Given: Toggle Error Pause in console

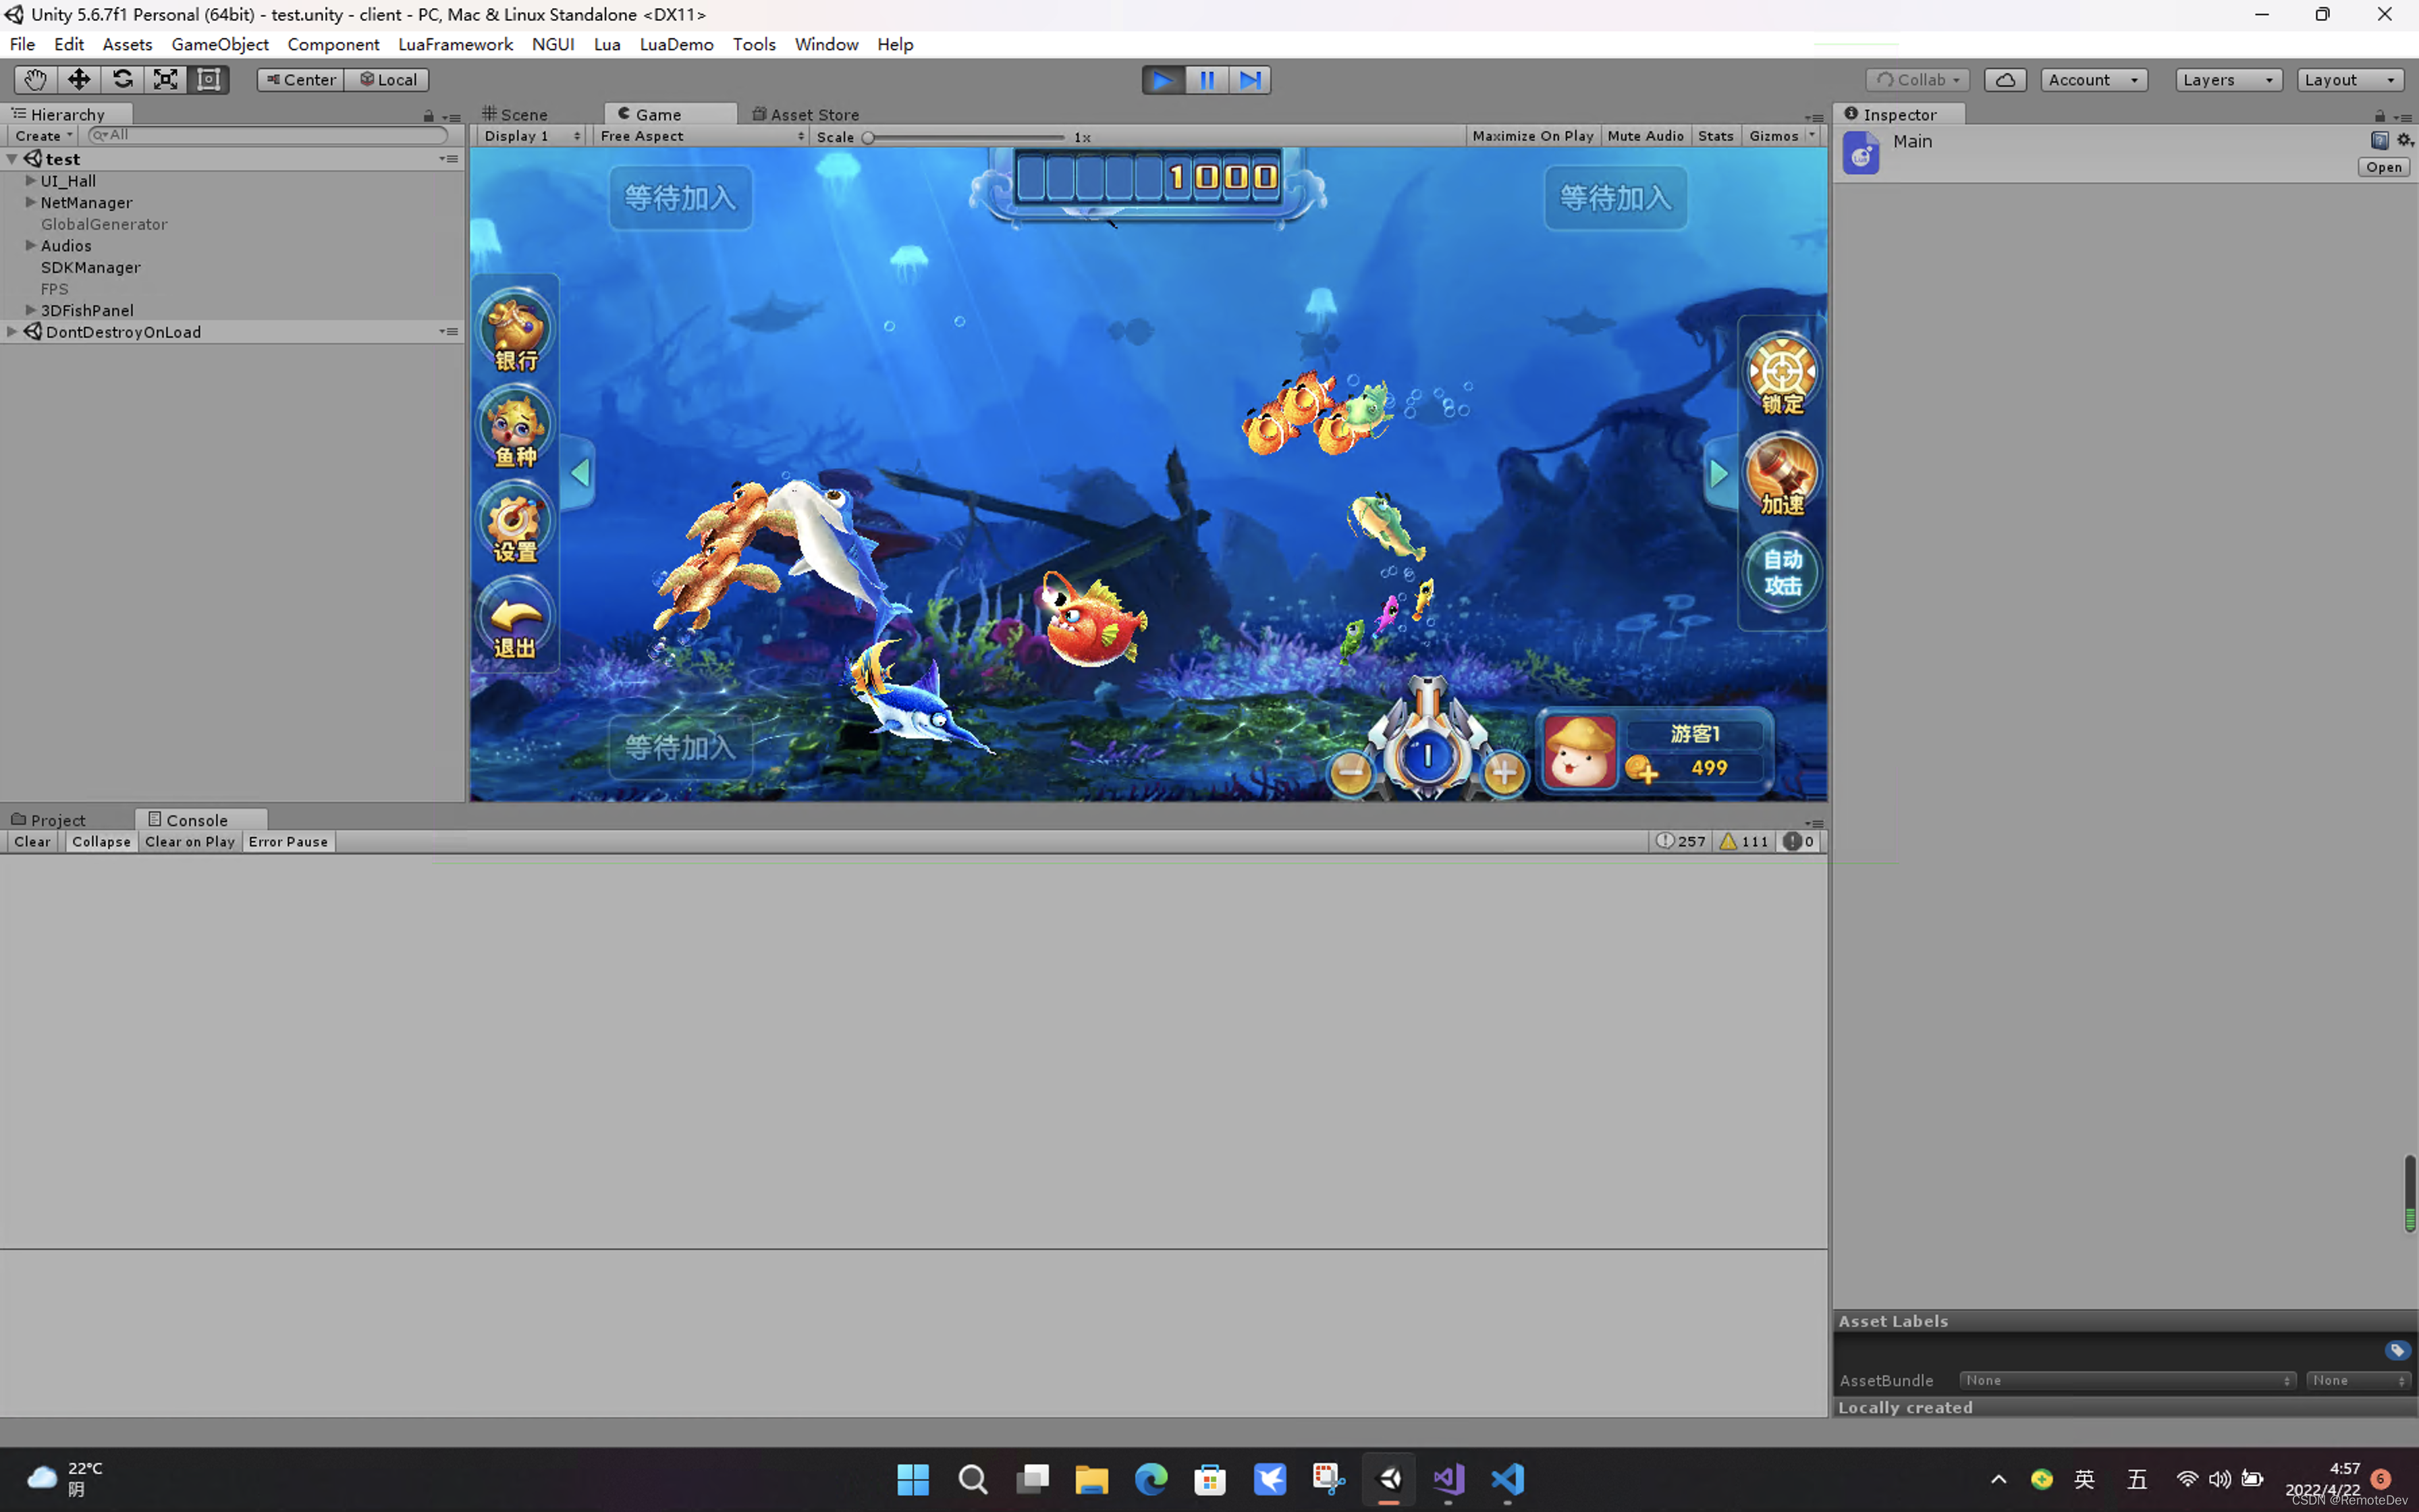Looking at the screenshot, I should (288, 842).
